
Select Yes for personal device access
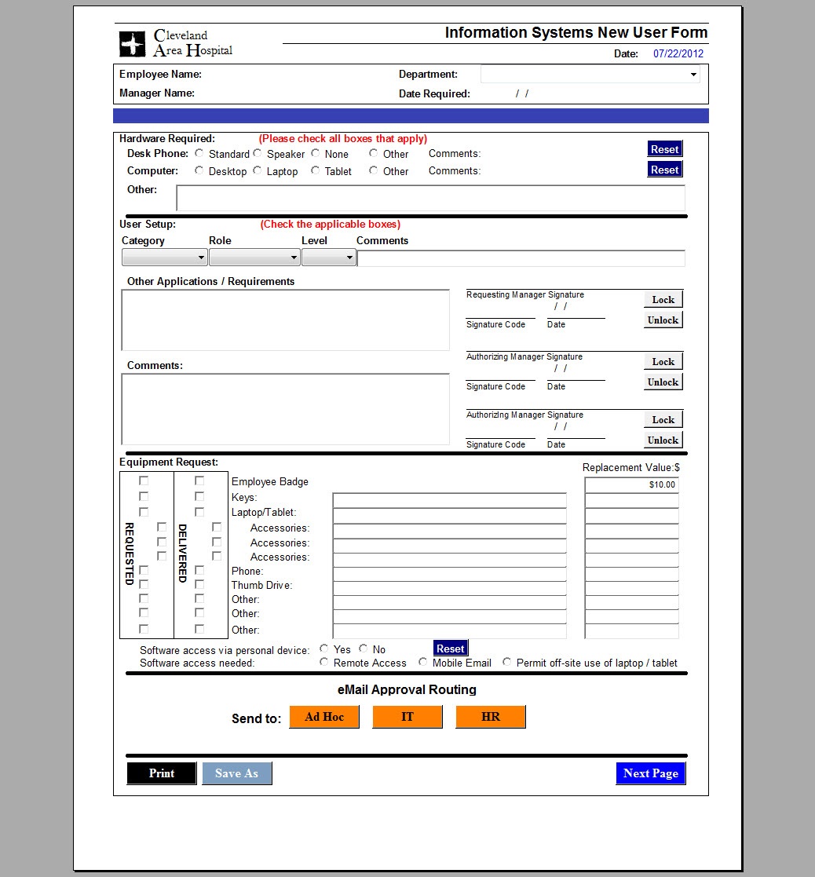pyautogui.click(x=323, y=649)
